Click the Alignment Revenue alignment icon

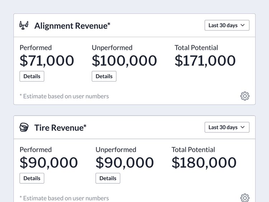(24, 26)
